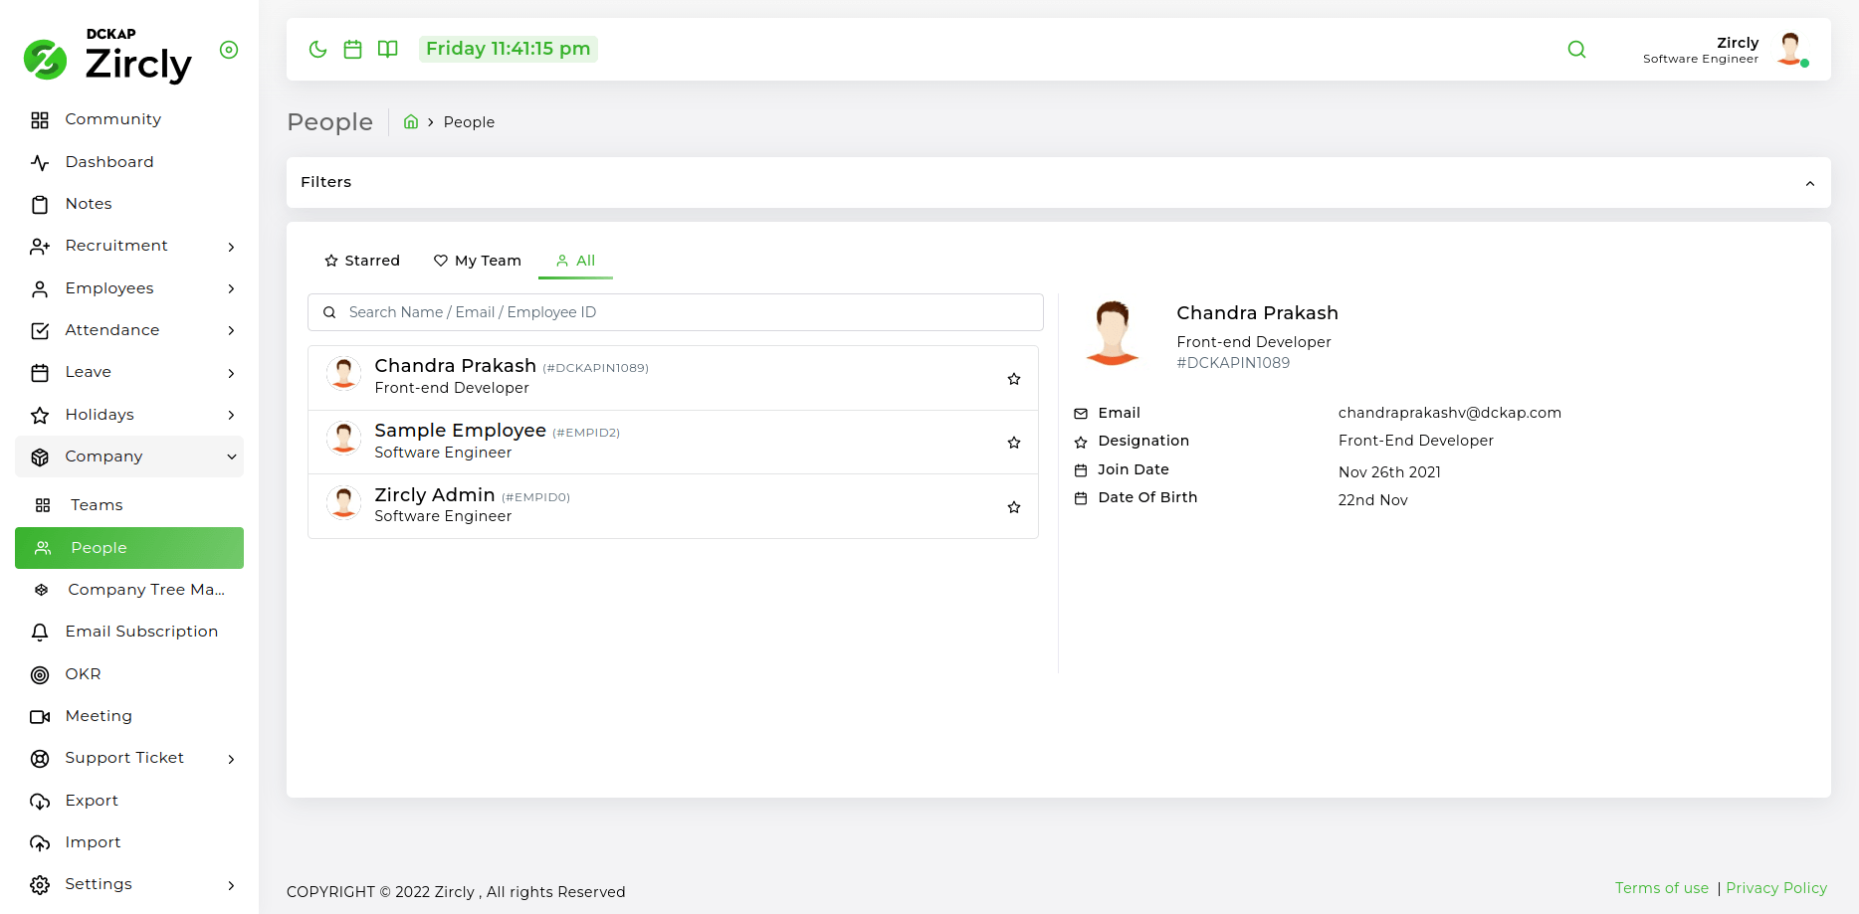This screenshot has height=914, width=1859.
Task: Toggle dark mode moon icon
Action: pyautogui.click(x=317, y=50)
